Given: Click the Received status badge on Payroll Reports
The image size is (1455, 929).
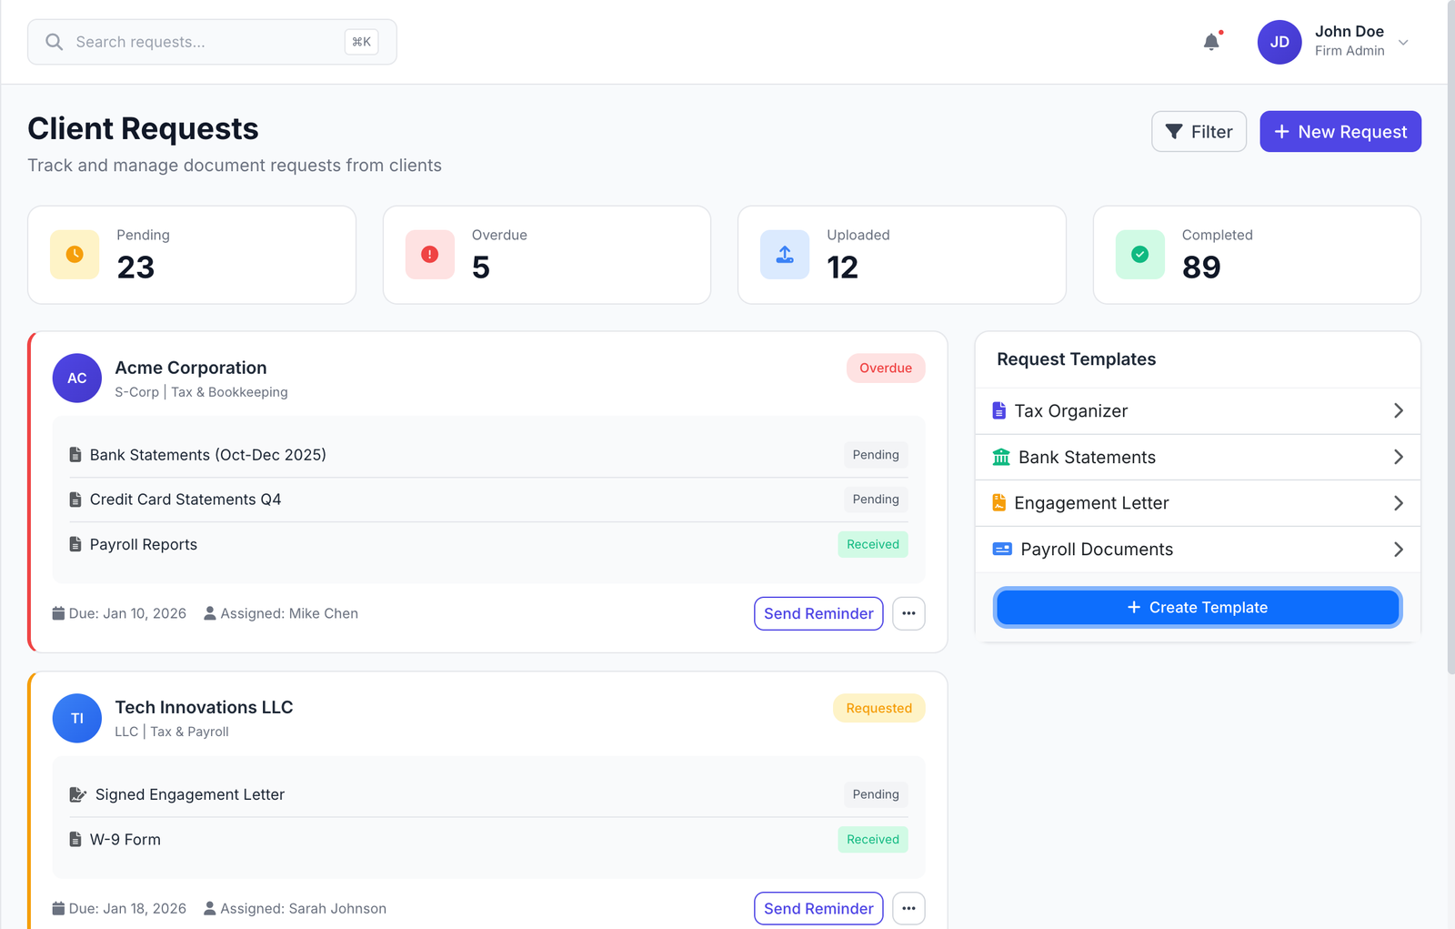Looking at the screenshot, I should (872, 544).
